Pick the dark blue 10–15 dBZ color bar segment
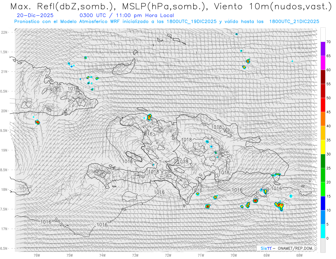Screen dimensions: 336x259 click(323, 203)
